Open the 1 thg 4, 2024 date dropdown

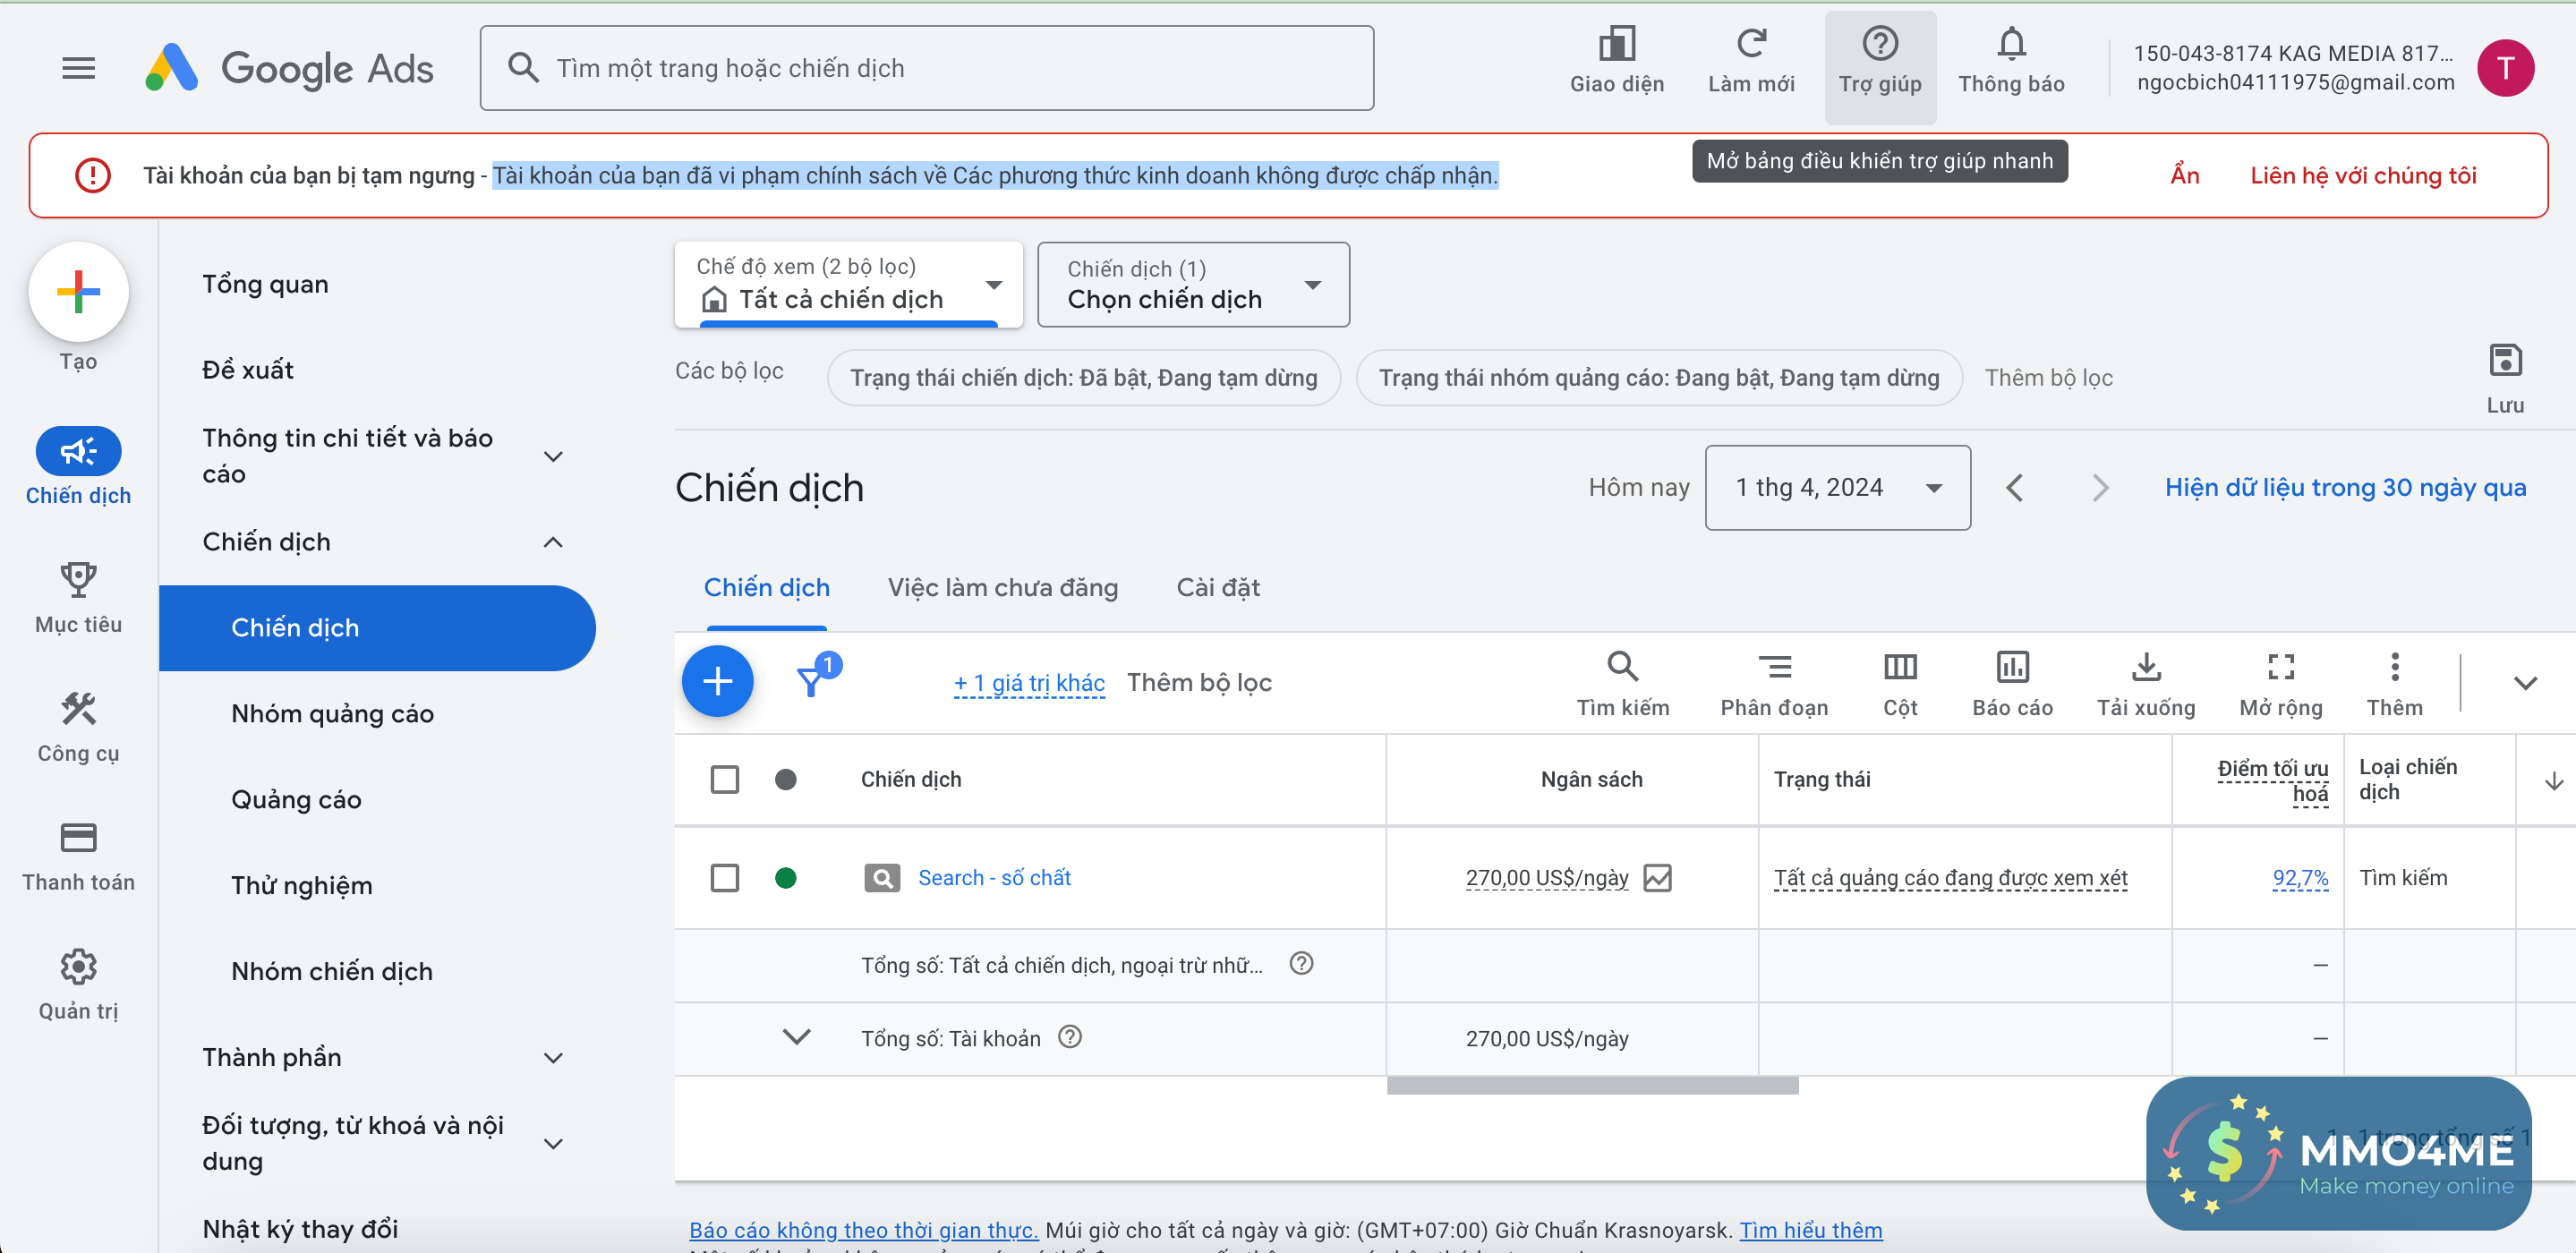[1836, 487]
